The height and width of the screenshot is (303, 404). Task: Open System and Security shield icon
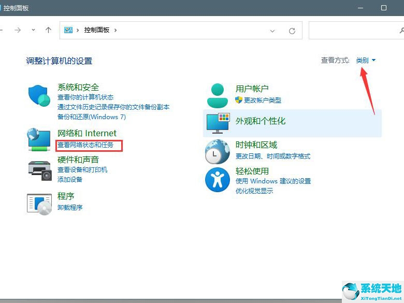point(39,96)
